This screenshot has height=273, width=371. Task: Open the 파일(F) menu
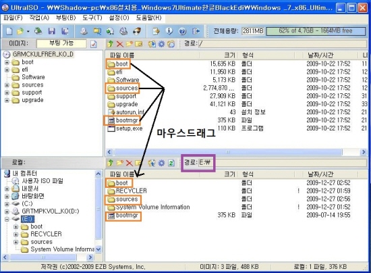(x=13, y=18)
